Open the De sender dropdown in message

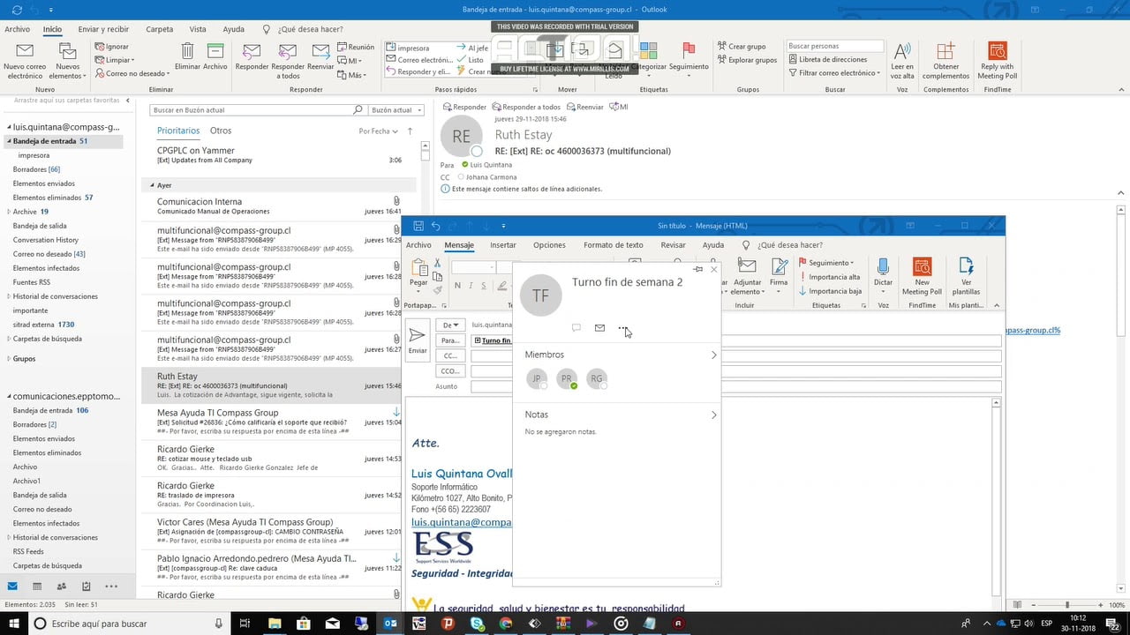click(451, 325)
